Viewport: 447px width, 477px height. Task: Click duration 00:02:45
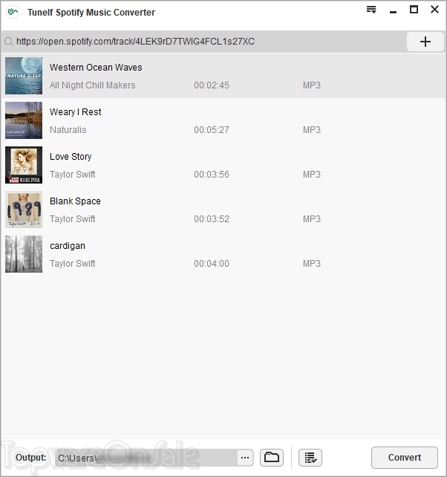(212, 85)
